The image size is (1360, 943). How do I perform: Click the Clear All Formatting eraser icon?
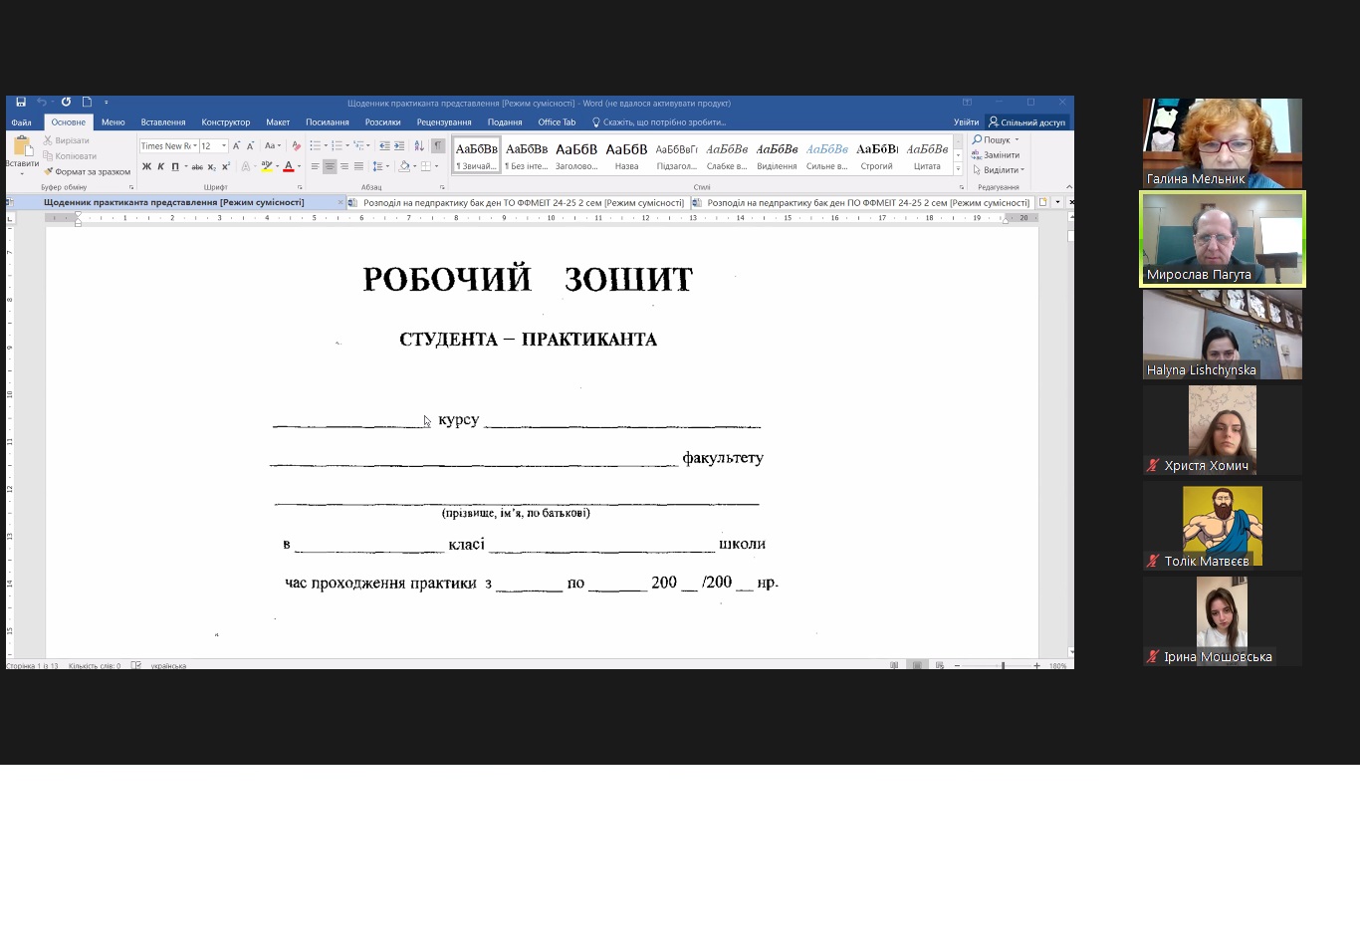(296, 146)
